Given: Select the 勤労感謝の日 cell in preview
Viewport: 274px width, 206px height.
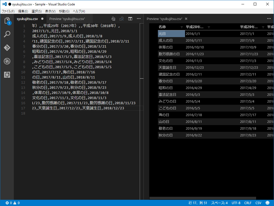Looking at the screenshot, I should (171, 54).
